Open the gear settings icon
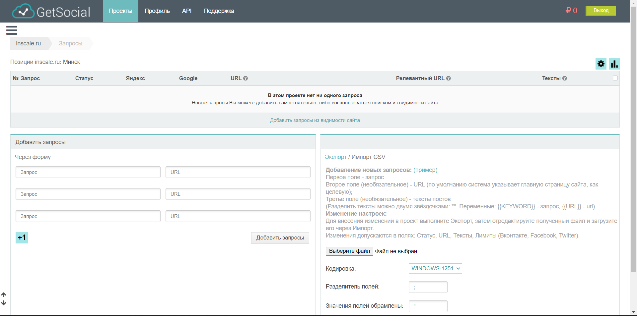The height and width of the screenshot is (316, 637). [x=601, y=64]
